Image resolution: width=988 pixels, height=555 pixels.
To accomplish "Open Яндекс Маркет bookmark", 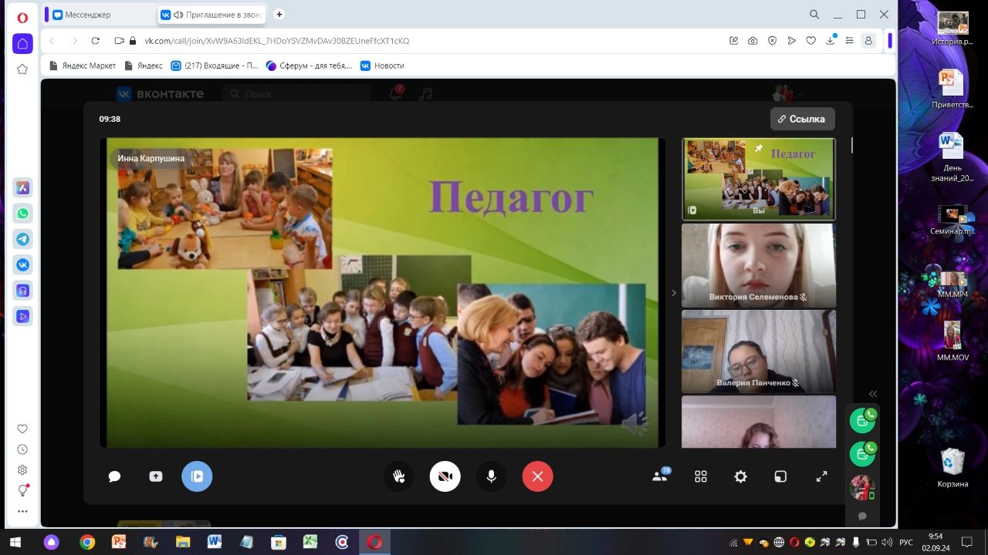I will [x=83, y=66].
